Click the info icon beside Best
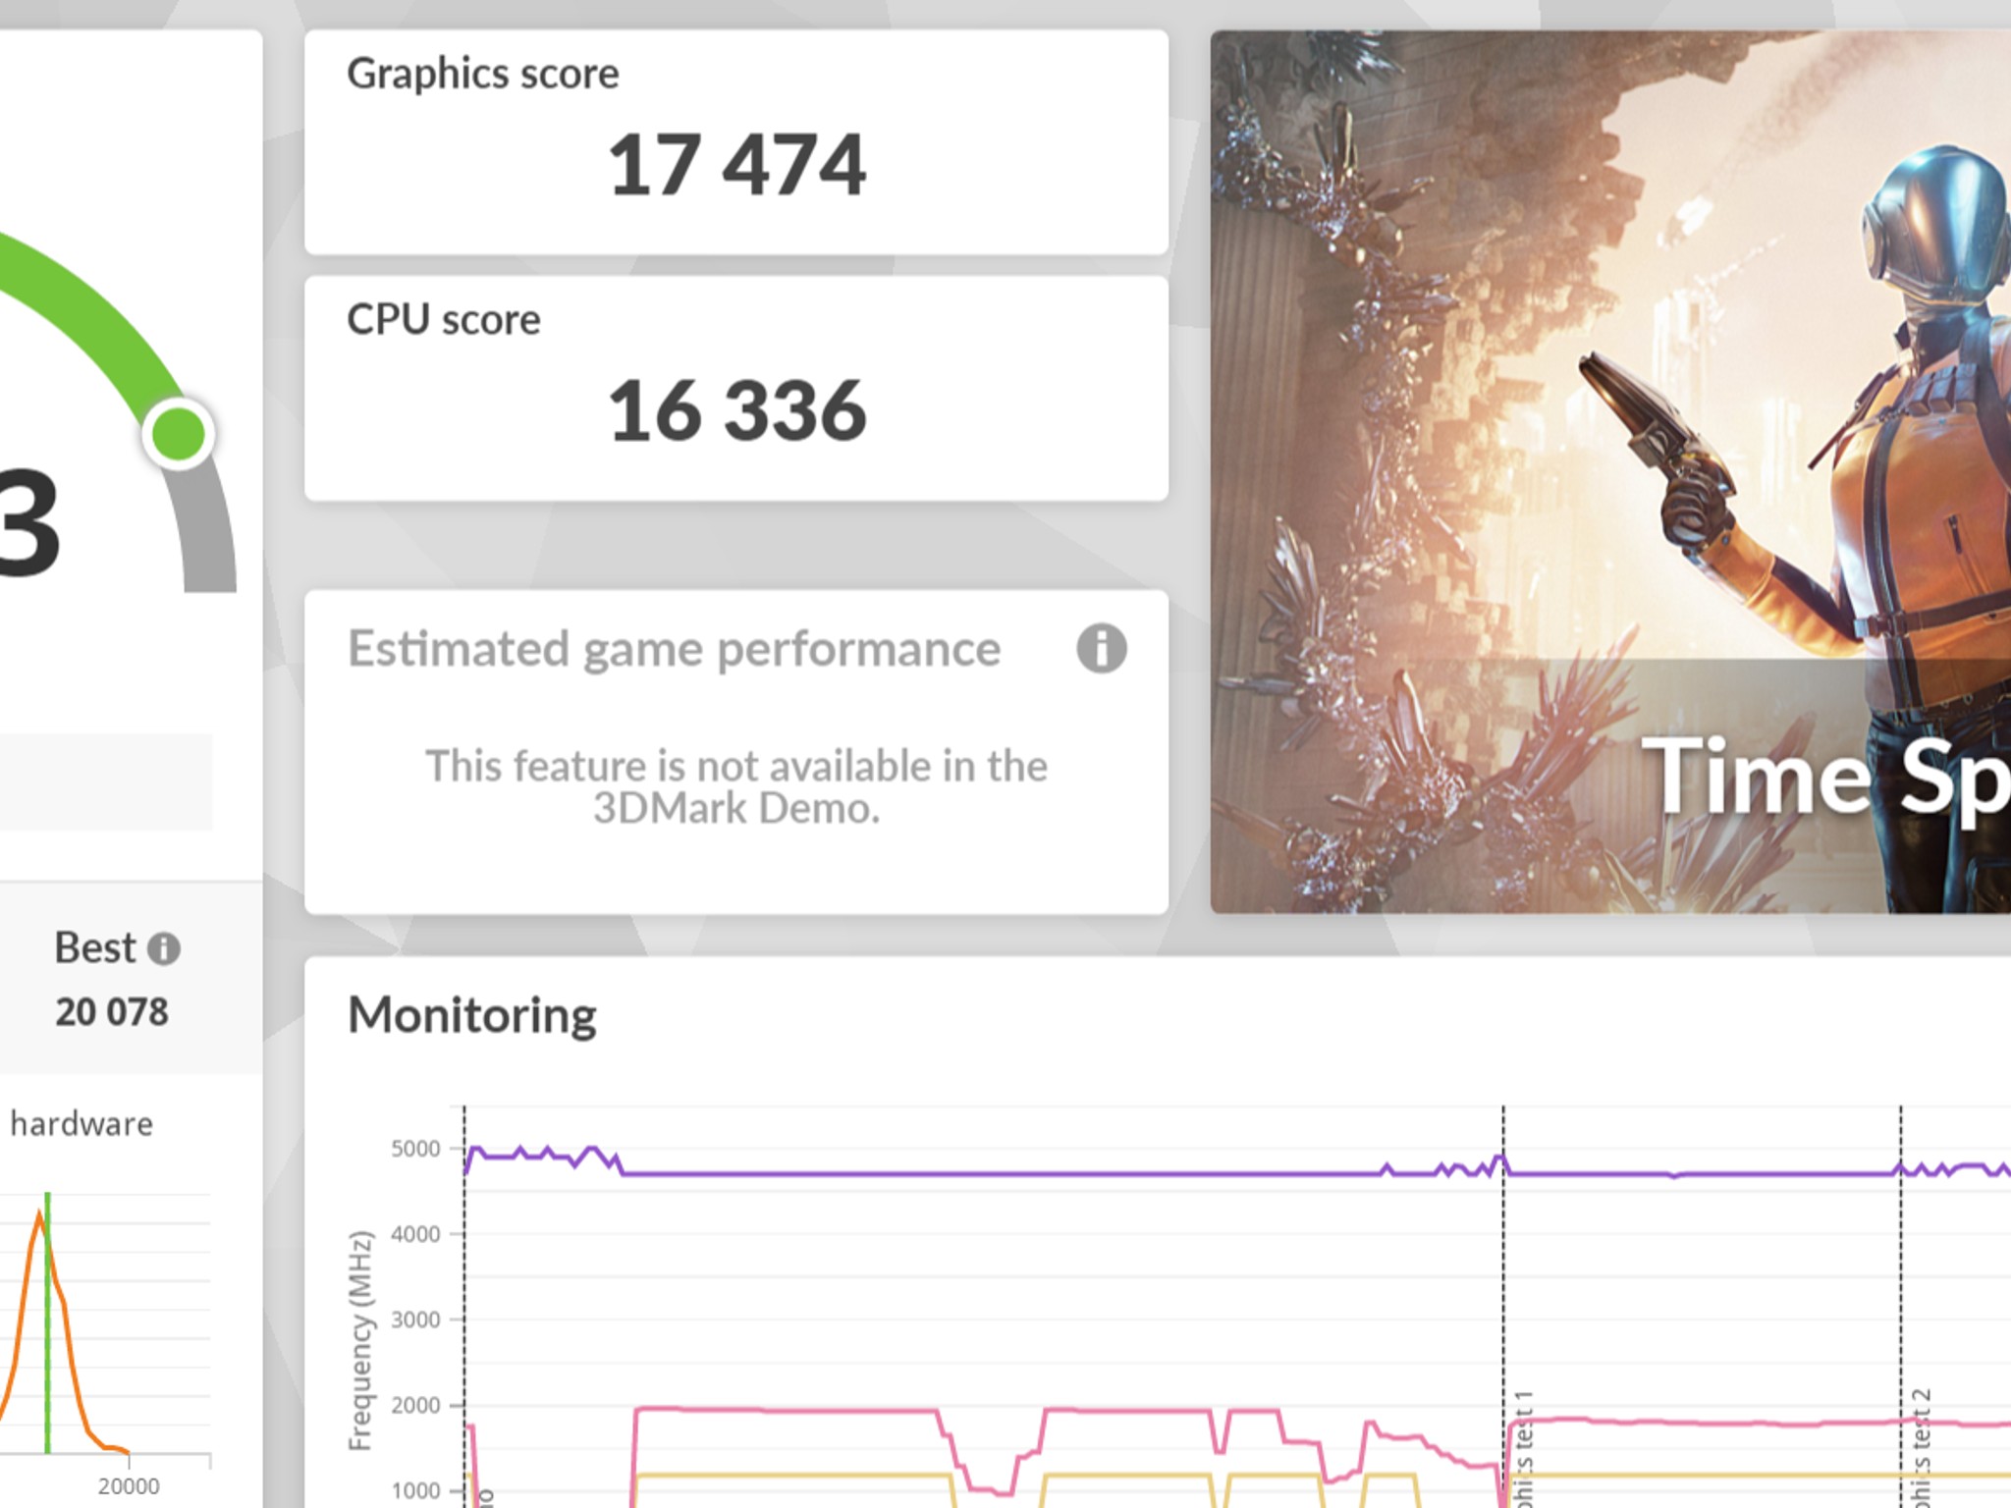 coord(164,948)
